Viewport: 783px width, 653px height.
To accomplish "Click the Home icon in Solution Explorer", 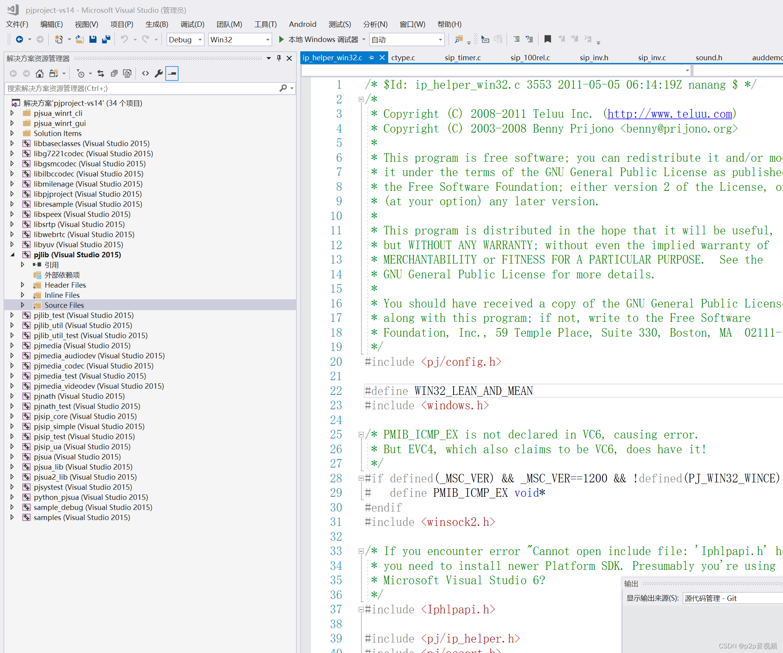I will click(x=39, y=73).
